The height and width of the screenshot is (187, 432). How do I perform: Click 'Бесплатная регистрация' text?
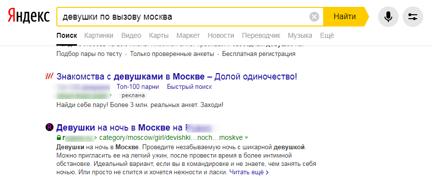tap(259, 54)
